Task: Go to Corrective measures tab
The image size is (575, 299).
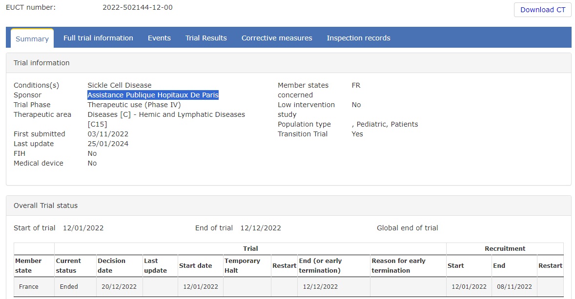Action: coord(277,38)
